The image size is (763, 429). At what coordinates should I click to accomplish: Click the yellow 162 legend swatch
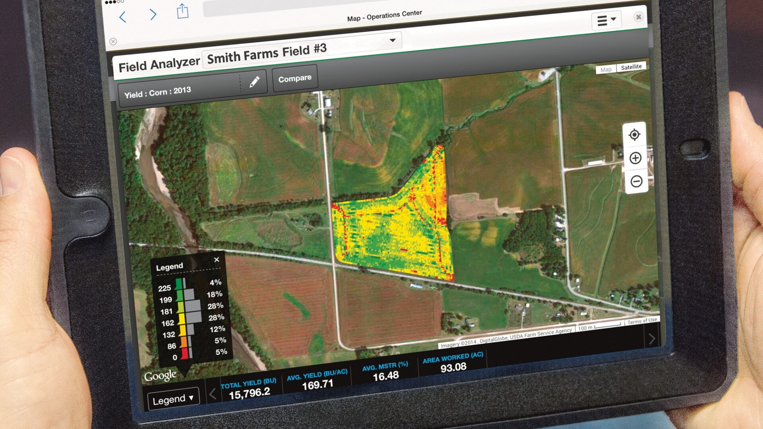pos(181,319)
